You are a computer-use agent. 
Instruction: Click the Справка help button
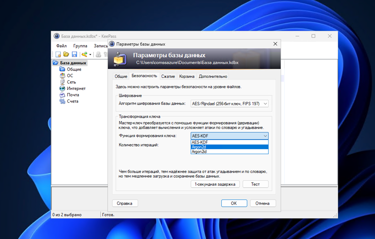[x=125, y=203]
